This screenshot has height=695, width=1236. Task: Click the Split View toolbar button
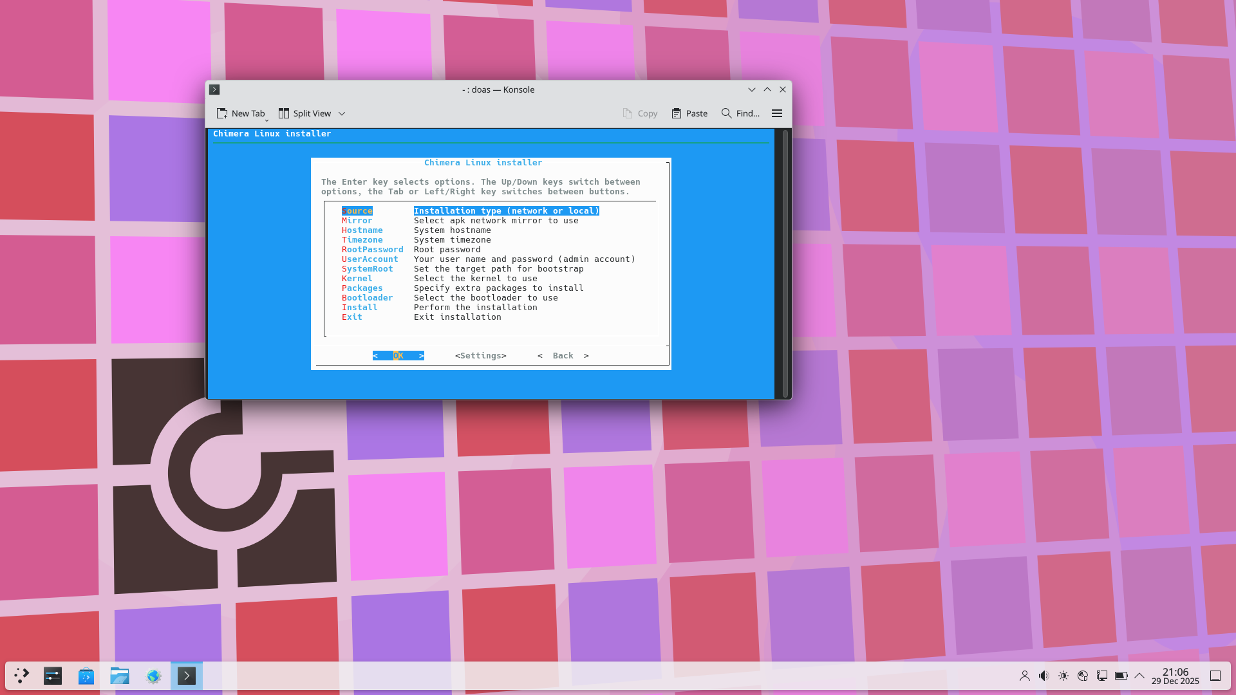[x=304, y=113]
